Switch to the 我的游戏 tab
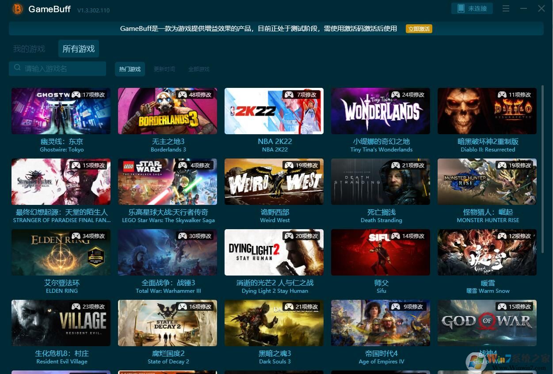Image resolution: width=553 pixels, height=374 pixels. 29,49
